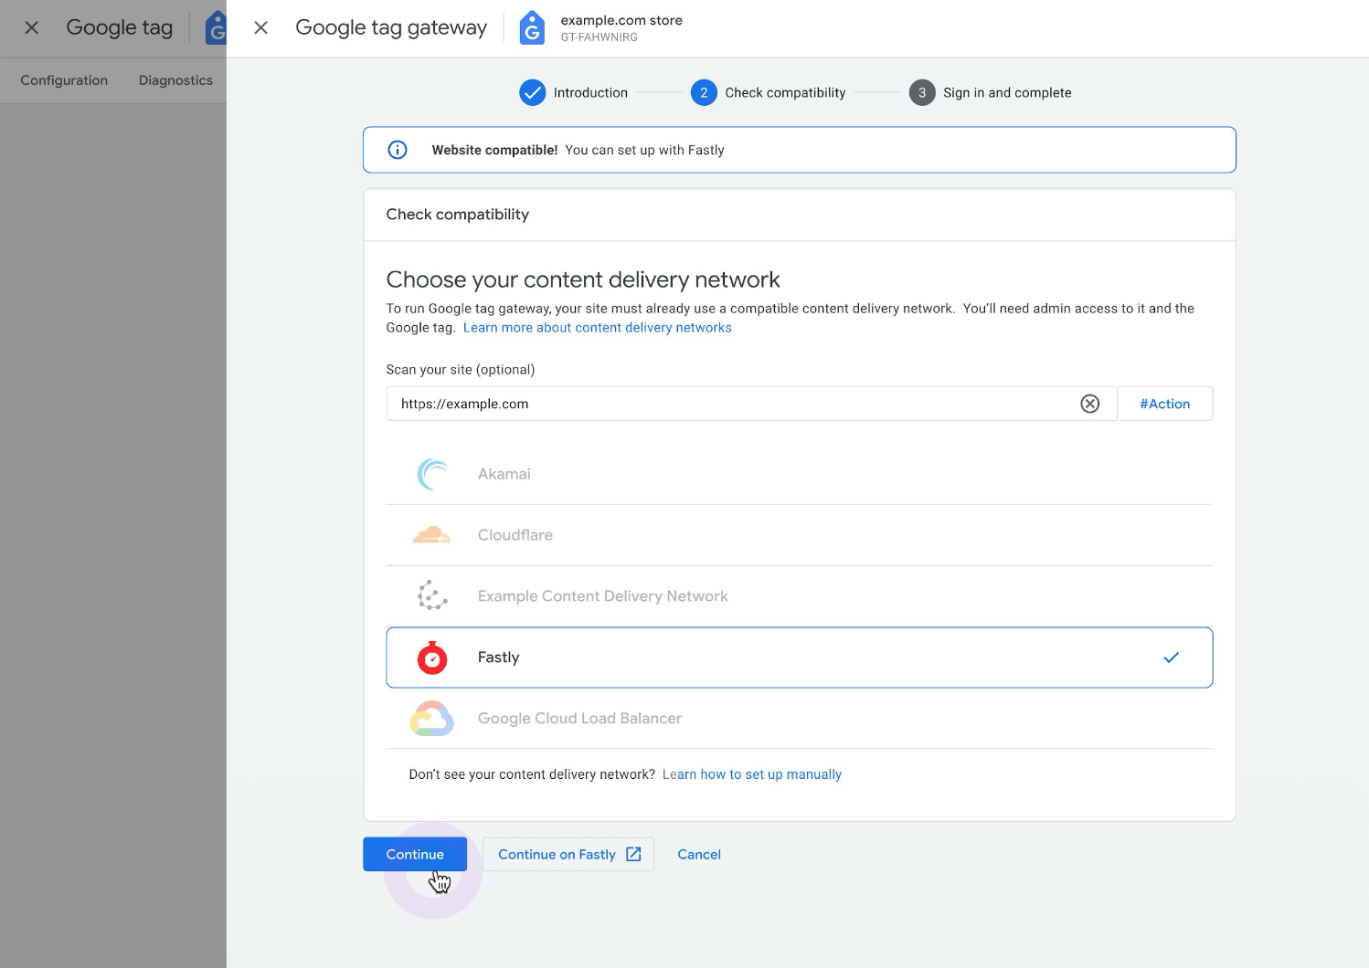
Task: Click the Continue button
Action: pos(415,854)
